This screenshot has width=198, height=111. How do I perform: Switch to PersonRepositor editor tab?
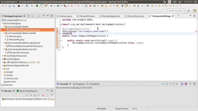(110, 16)
